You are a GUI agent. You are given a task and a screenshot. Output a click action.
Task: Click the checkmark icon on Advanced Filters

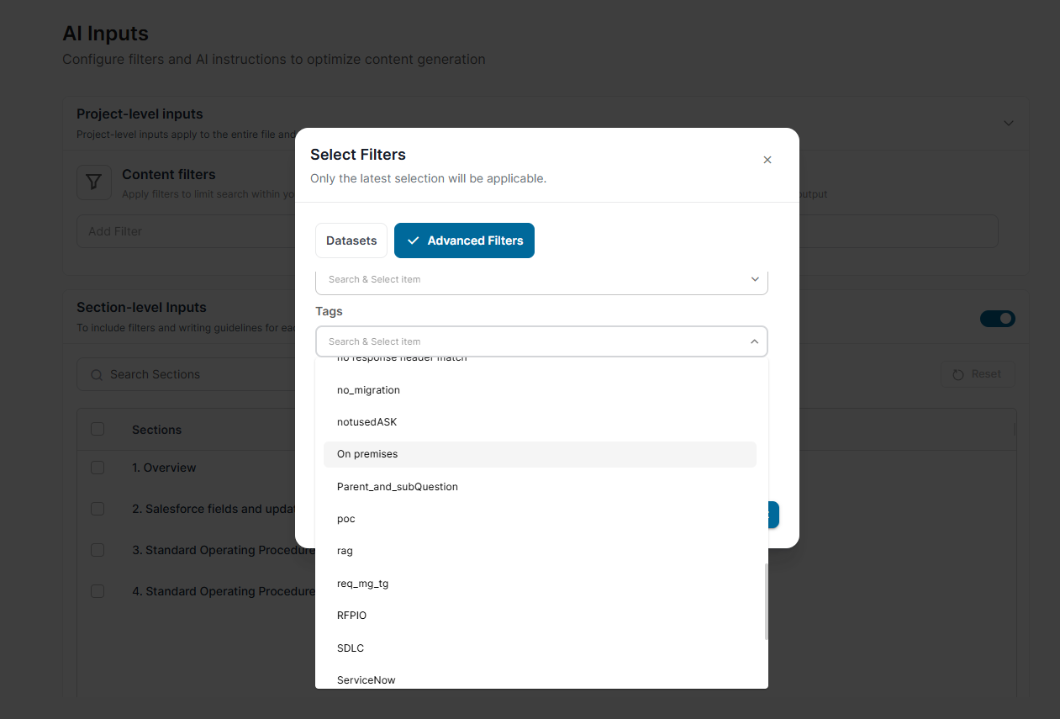pyautogui.click(x=413, y=241)
